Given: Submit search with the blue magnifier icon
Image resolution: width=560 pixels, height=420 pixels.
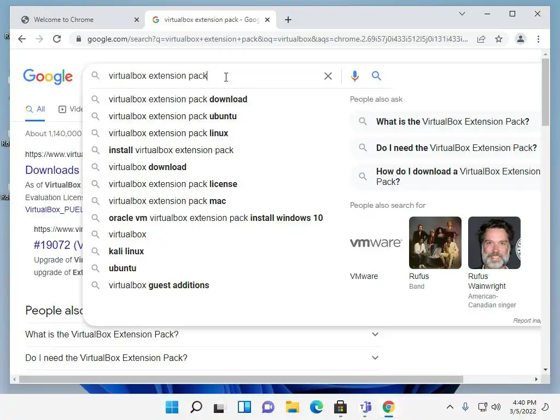Looking at the screenshot, I should [376, 75].
